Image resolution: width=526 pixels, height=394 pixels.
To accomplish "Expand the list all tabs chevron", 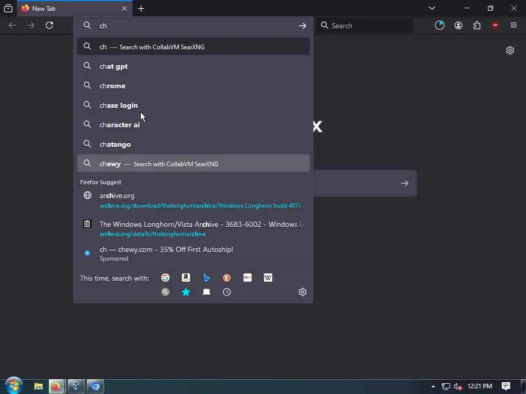I will pyautogui.click(x=432, y=8).
